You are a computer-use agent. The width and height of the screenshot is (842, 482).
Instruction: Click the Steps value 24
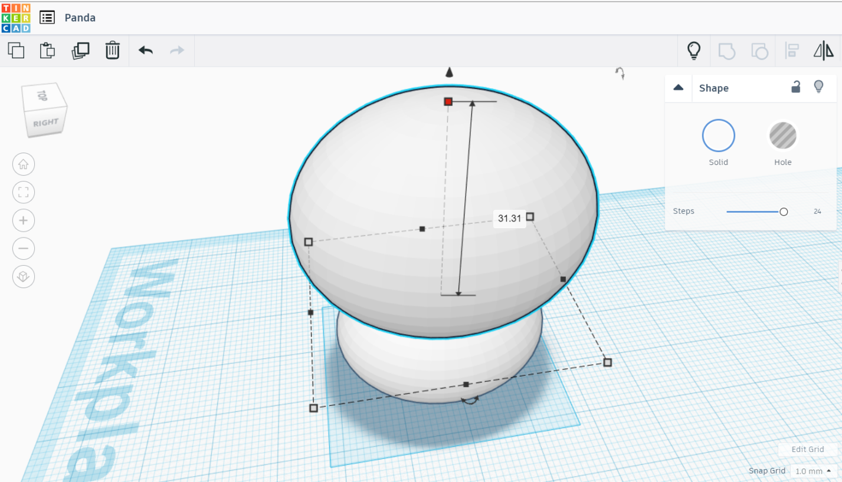tap(817, 212)
